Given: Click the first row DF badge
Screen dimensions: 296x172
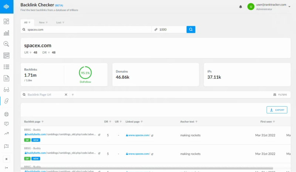Looking at the screenshot, I should point(27,140).
